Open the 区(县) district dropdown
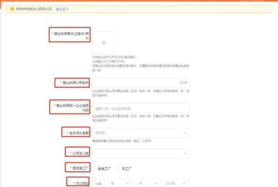 point(176,183)
